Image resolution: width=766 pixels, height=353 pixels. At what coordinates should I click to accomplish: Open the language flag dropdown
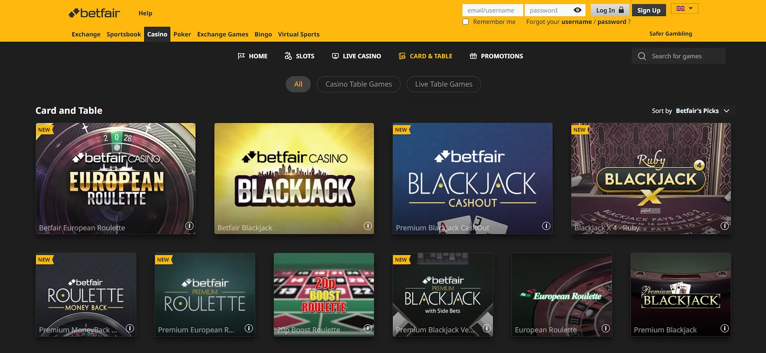pyautogui.click(x=685, y=9)
